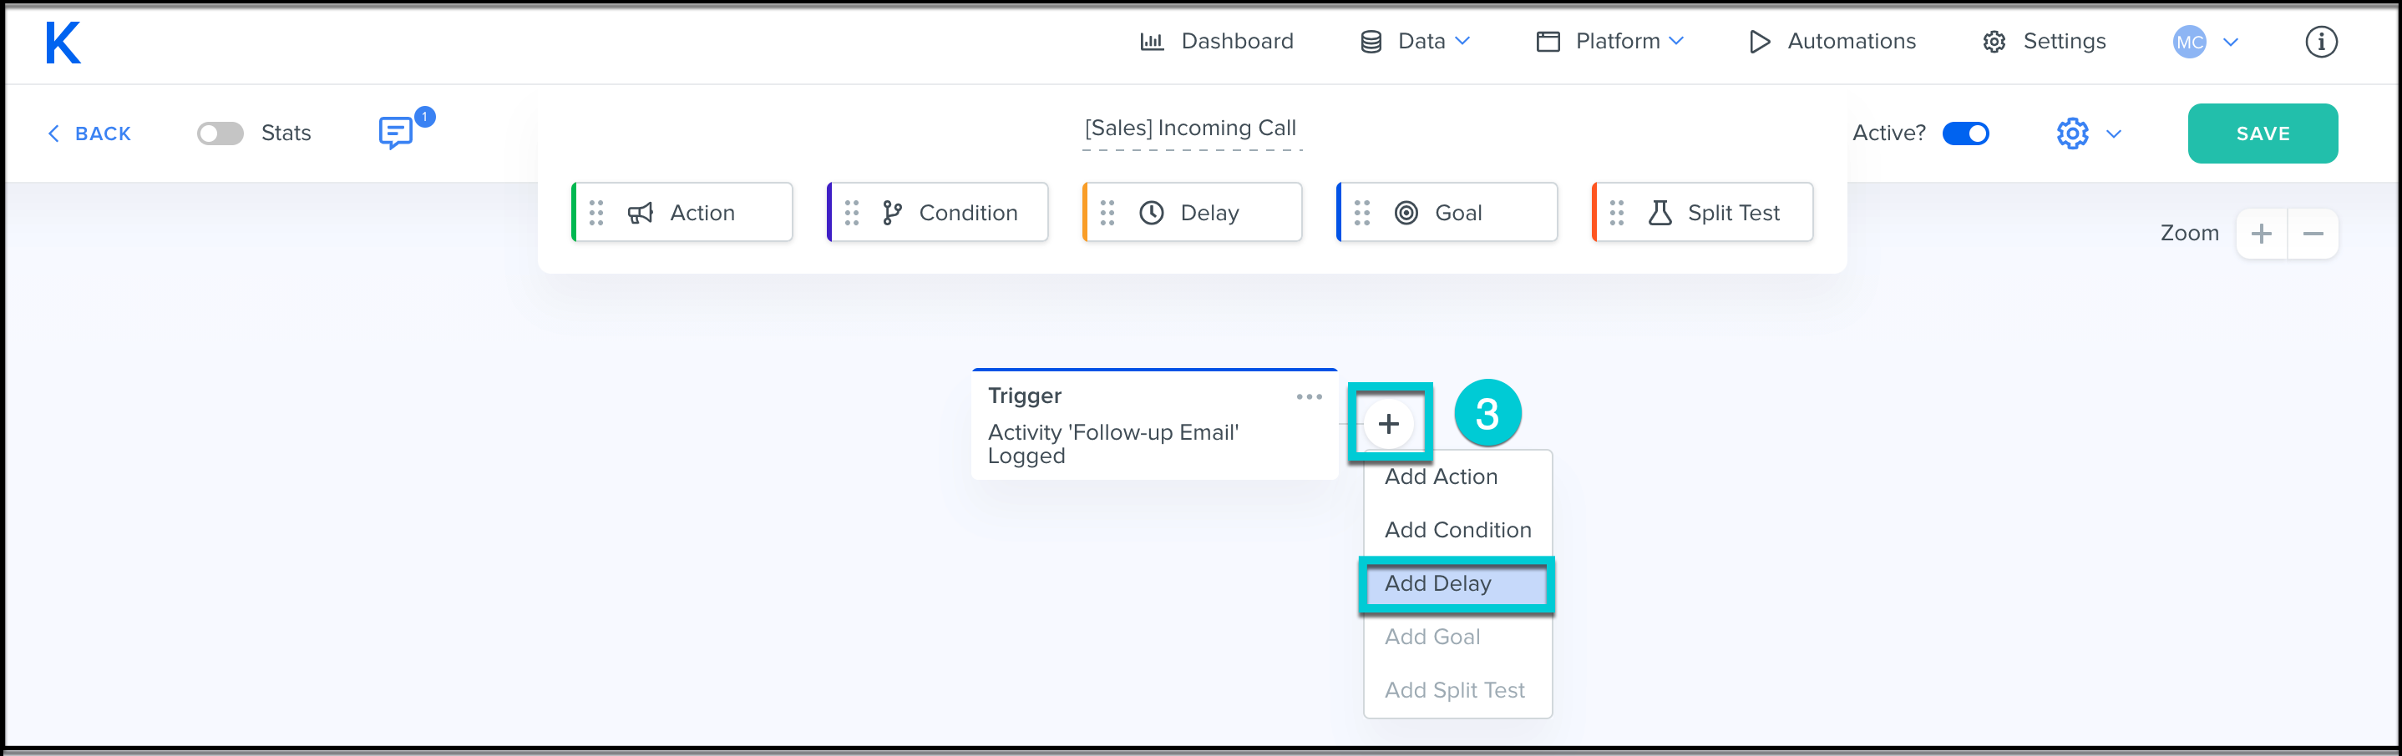Click the plus button next to Trigger
The image size is (2402, 756).
click(x=1388, y=424)
